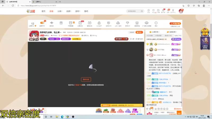
Task: Open the purple gift icon in gift bar
Action: pyautogui.click(x=135, y=111)
